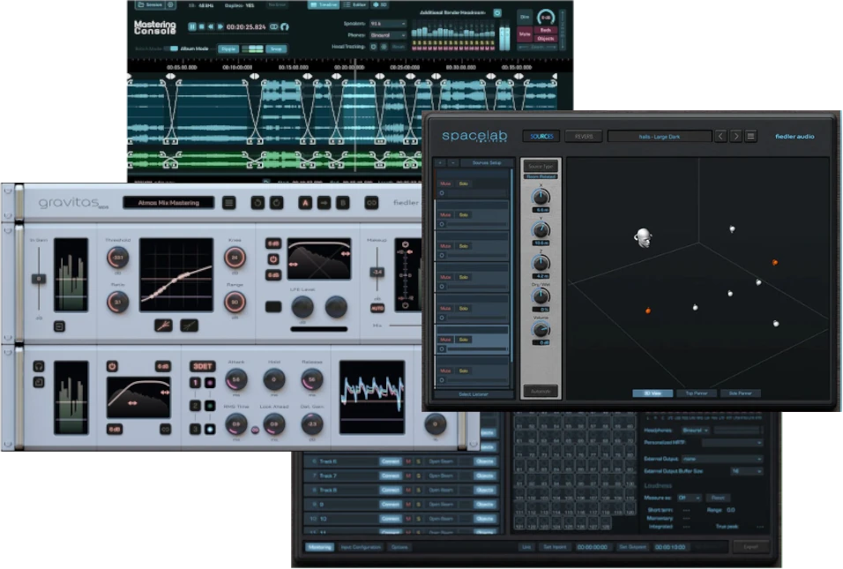This screenshot has height=569, width=843.
Task: Solo Track 8 in the track list
Action: (419, 489)
